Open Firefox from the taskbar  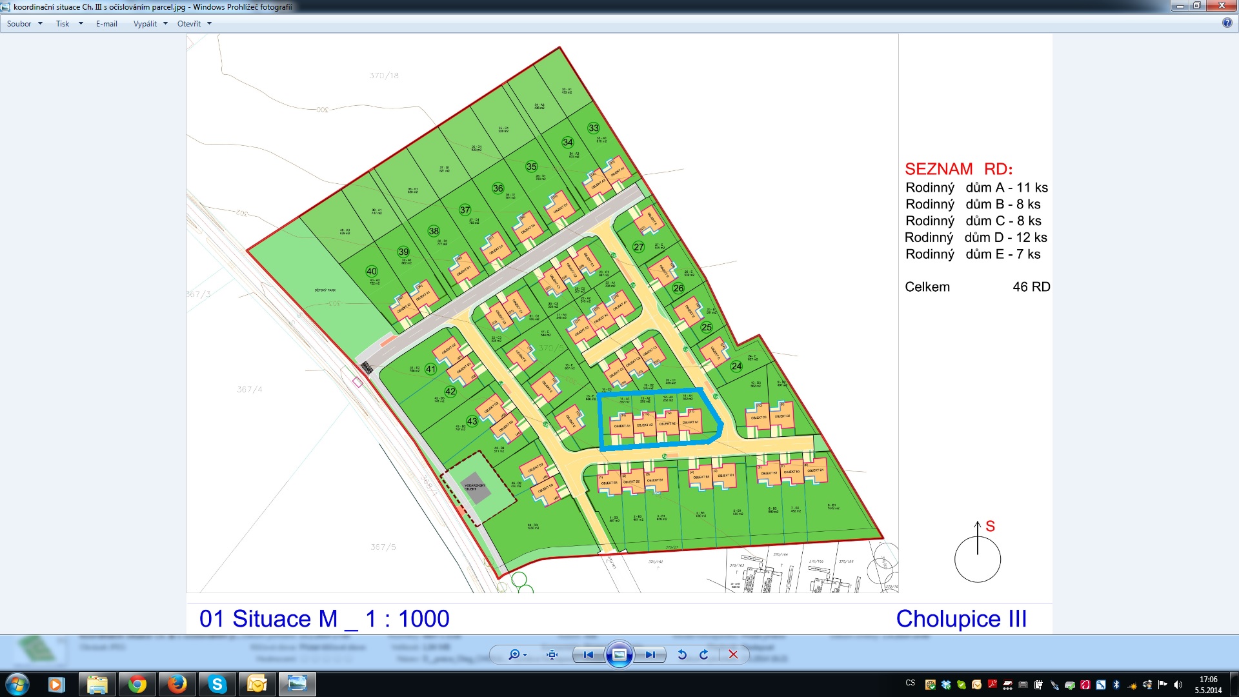[177, 683]
